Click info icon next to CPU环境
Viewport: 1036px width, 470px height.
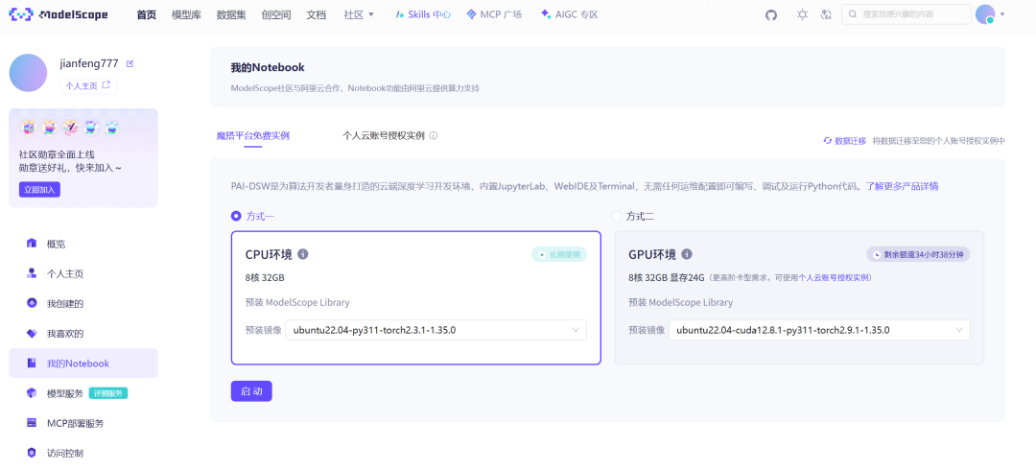click(302, 254)
